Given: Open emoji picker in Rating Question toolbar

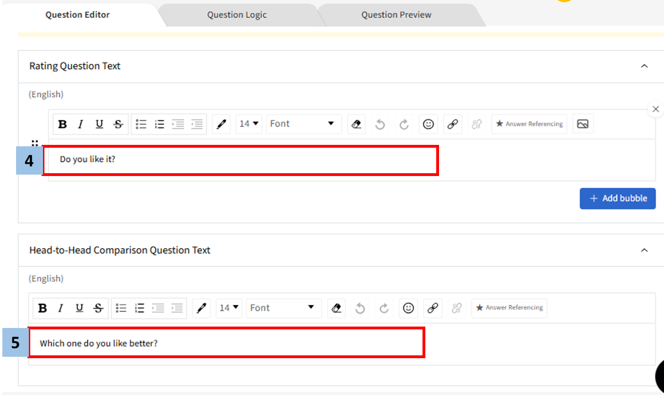Looking at the screenshot, I should (x=428, y=124).
